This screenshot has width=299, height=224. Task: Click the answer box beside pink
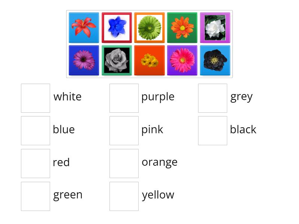[x=124, y=130]
